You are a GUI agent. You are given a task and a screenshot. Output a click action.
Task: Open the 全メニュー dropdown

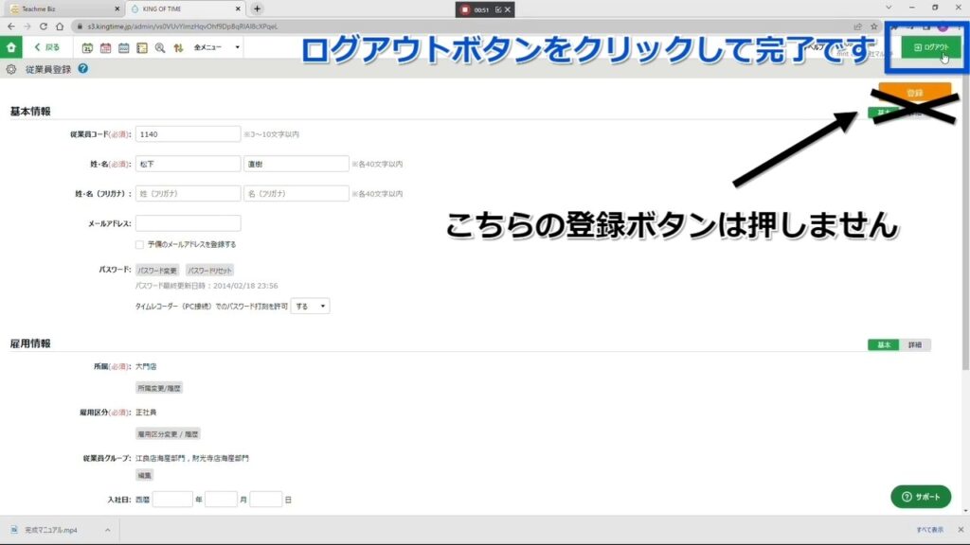(x=217, y=47)
